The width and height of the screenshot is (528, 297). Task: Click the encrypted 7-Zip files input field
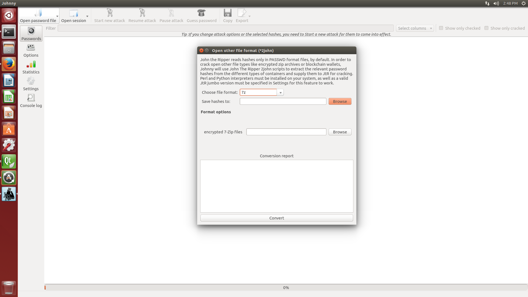pyautogui.click(x=286, y=132)
